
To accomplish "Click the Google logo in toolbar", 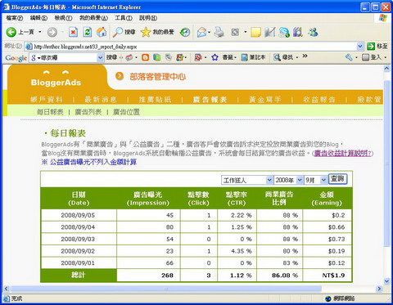I will [16, 58].
